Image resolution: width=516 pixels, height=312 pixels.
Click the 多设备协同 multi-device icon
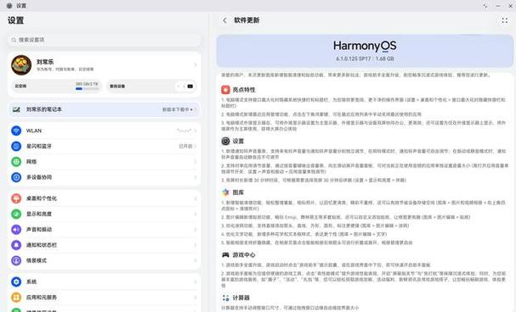16,177
